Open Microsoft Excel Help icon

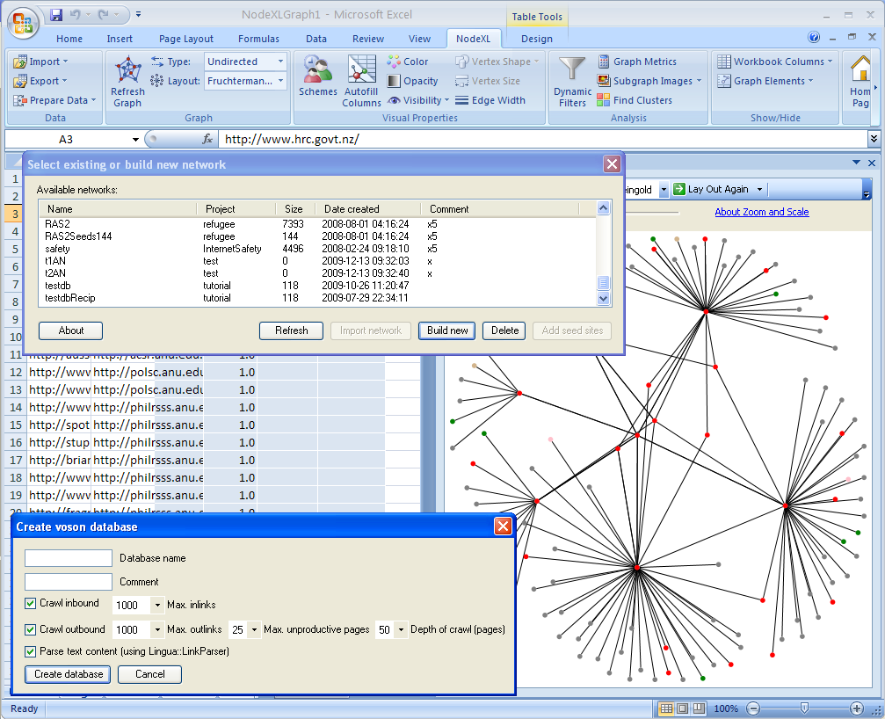click(813, 37)
